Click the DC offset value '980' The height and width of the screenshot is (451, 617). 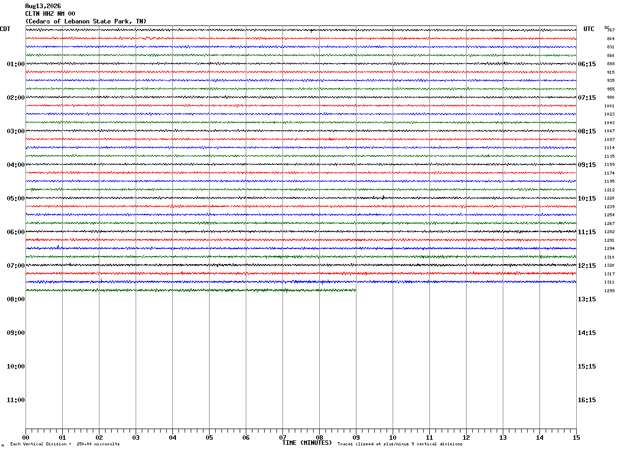point(610,98)
